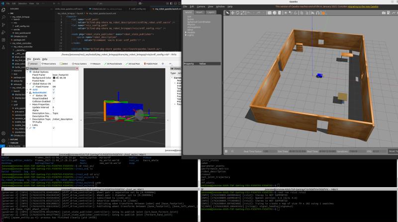Open VS Code Run and Debug icon
The width and height of the screenshot is (398, 222).
click(x=3, y=32)
